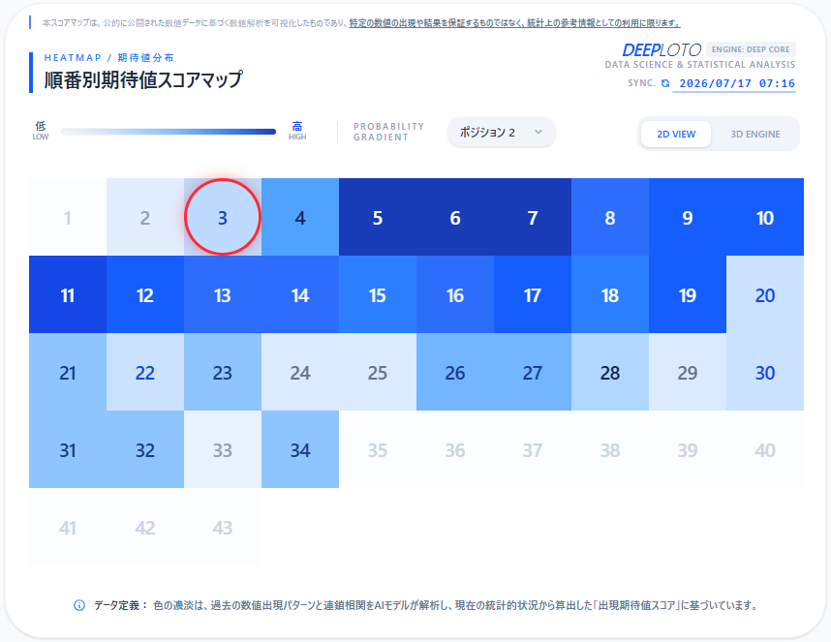831x642 pixels.
Task: Select heatmap cell number 39
Action: [x=688, y=449]
